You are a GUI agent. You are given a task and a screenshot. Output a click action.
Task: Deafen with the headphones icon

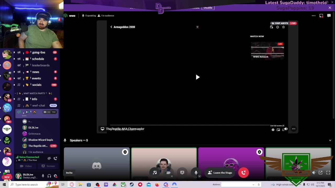coord(49,176)
